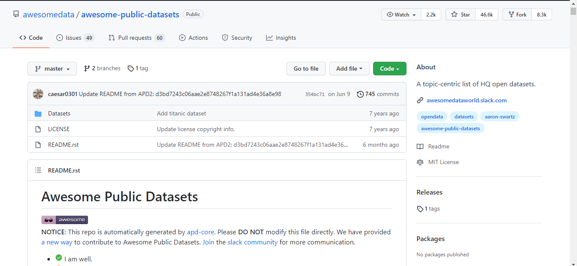This screenshot has height=266, width=577.
Task: Open the awesomedataworld.slack.com link
Action: point(466,100)
